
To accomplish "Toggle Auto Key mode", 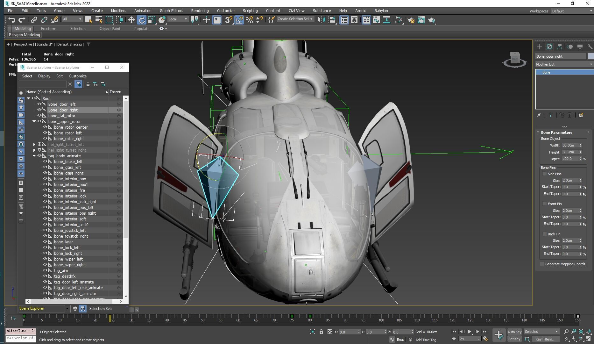I will coord(514,332).
